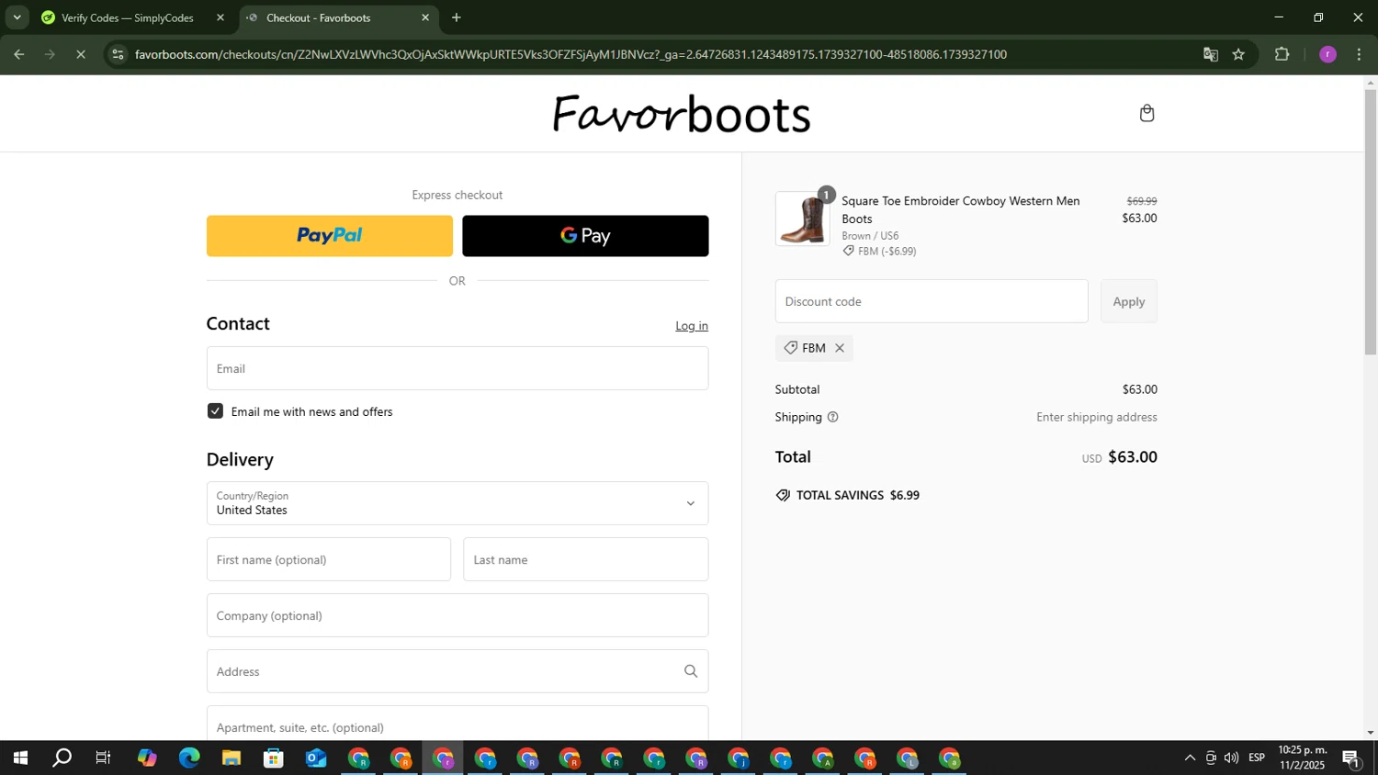View site information icon in address bar
This screenshot has width=1378, height=775.
click(118, 54)
